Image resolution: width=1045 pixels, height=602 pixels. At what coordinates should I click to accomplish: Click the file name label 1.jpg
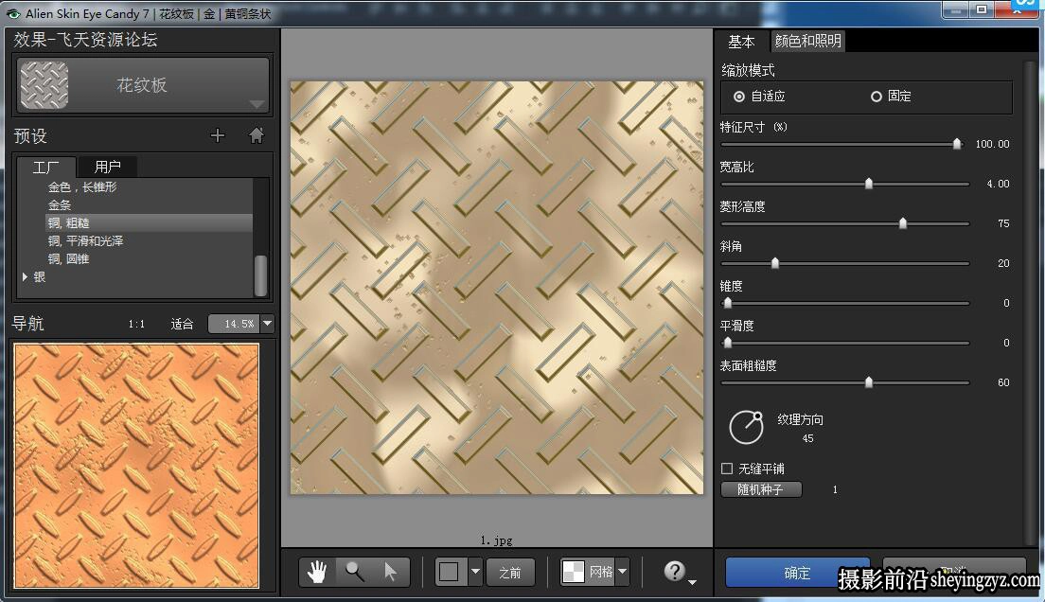[x=497, y=540]
